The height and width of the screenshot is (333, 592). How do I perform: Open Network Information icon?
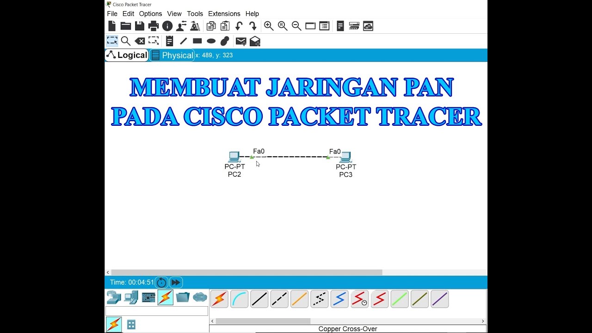(x=167, y=26)
